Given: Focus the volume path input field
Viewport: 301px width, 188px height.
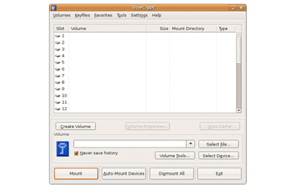Looking at the screenshot, I should tap(130, 144).
